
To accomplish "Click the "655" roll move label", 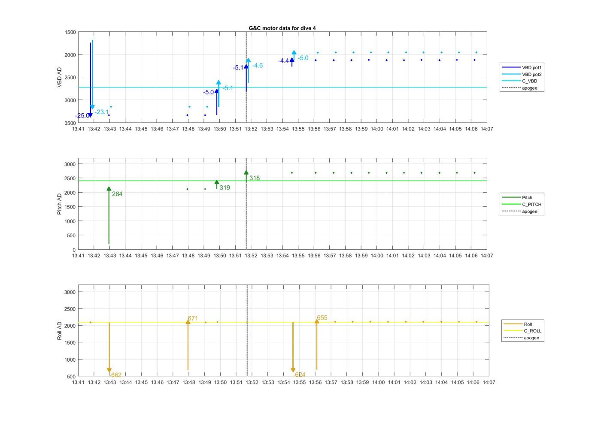I will click(322, 318).
